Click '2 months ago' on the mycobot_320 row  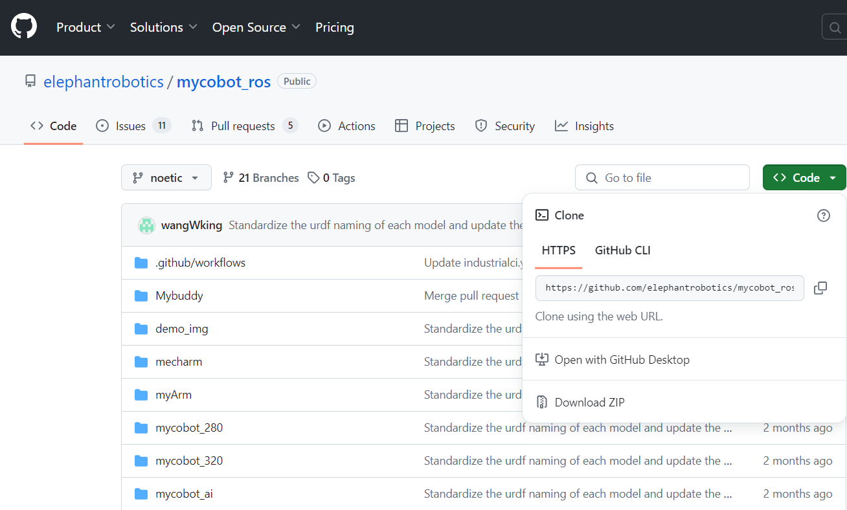798,461
